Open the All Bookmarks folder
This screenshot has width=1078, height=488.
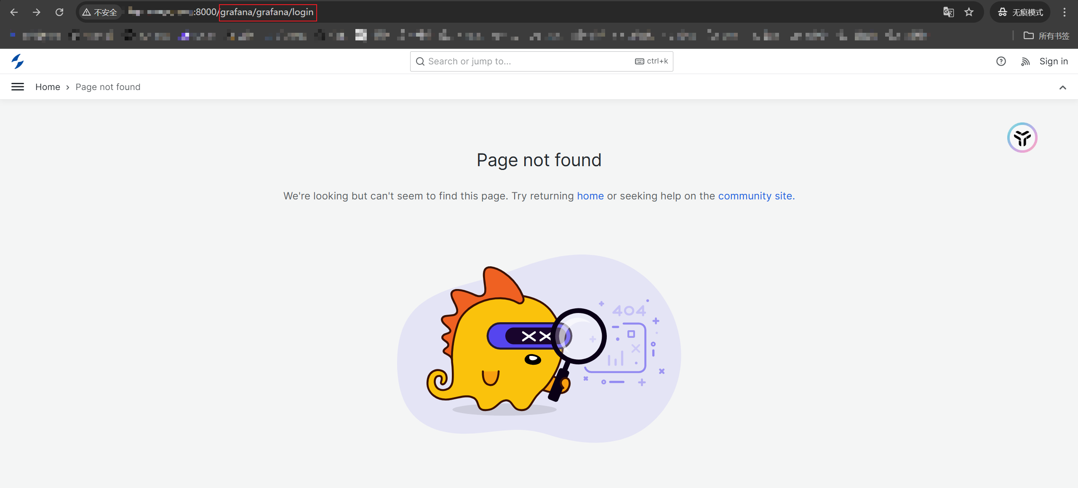tap(1046, 36)
